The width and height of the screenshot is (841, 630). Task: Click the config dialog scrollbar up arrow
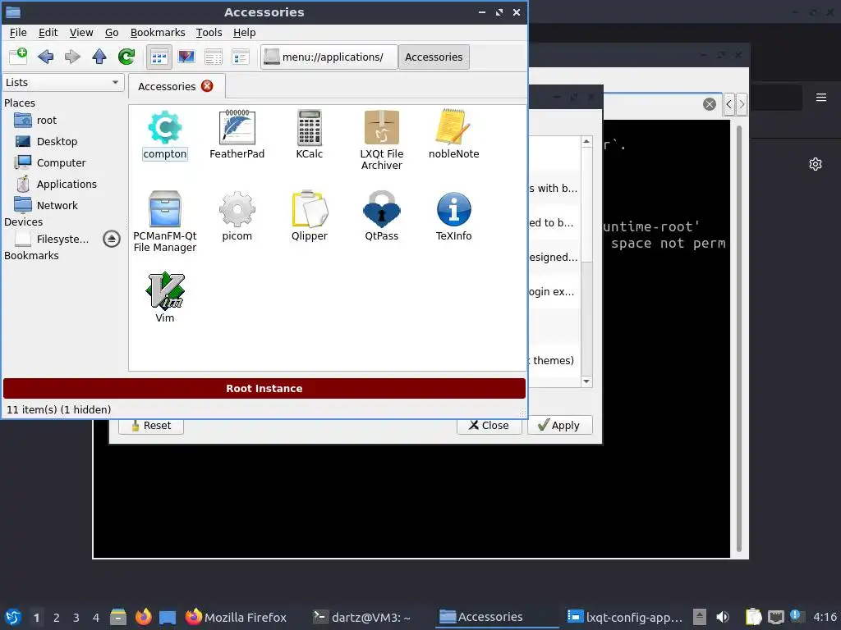coord(586,142)
